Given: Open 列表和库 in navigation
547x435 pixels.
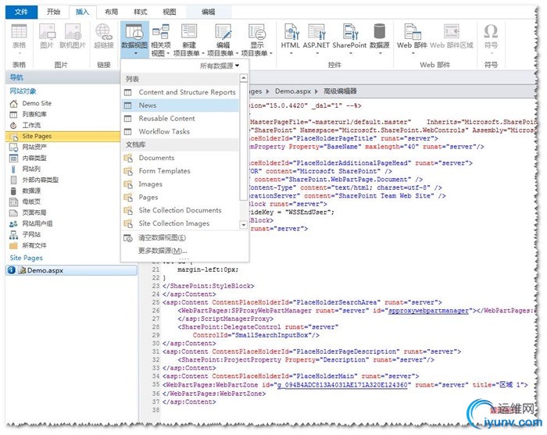Looking at the screenshot, I should coord(34,114).
